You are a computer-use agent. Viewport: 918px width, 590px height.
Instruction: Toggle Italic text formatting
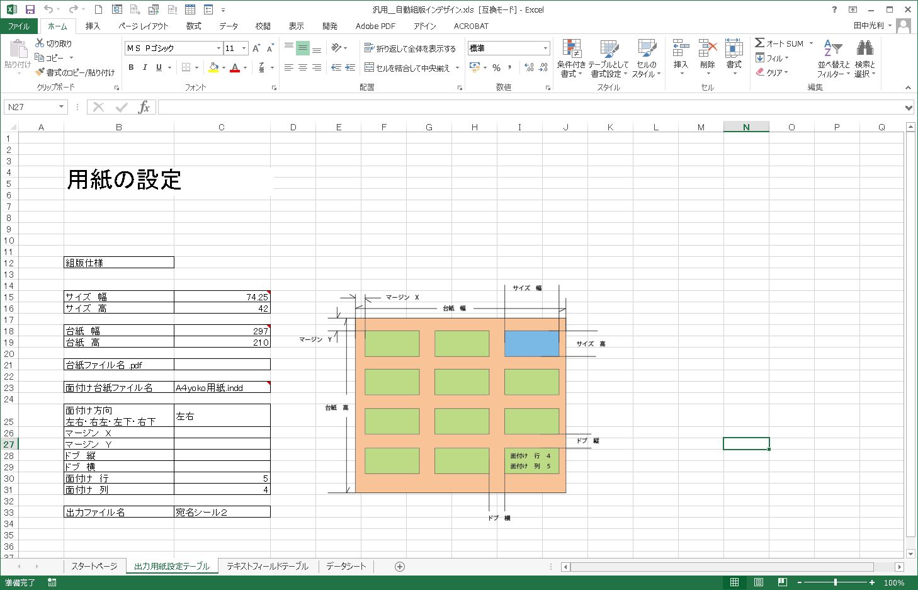pyautogui.click(x=145, y=68)
